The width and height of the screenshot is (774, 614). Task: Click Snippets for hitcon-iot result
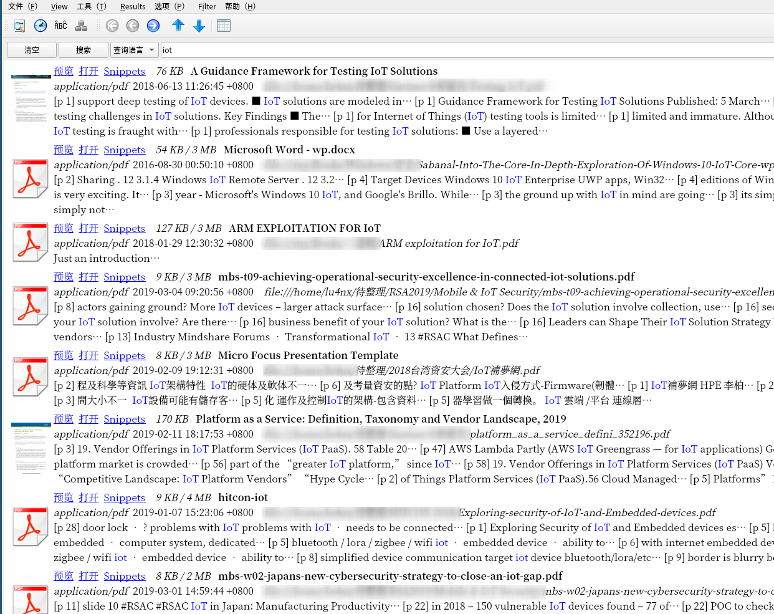pyautogui.click(x=125, y=497)
